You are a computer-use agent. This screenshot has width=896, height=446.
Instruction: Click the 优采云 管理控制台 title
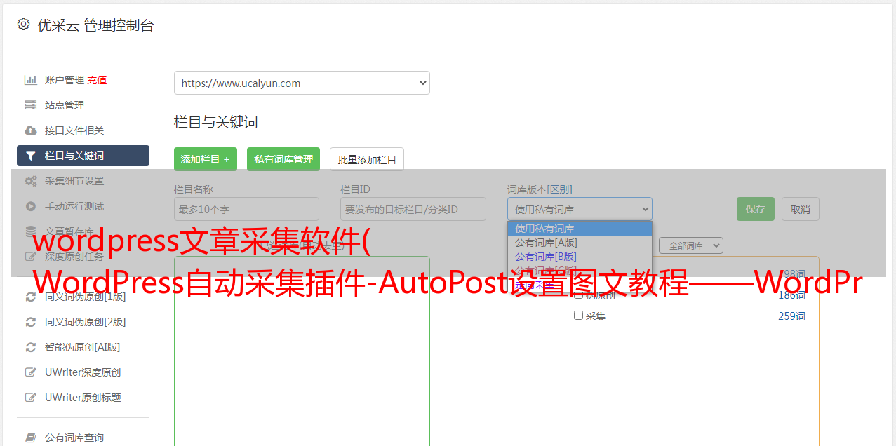point(95,25)
